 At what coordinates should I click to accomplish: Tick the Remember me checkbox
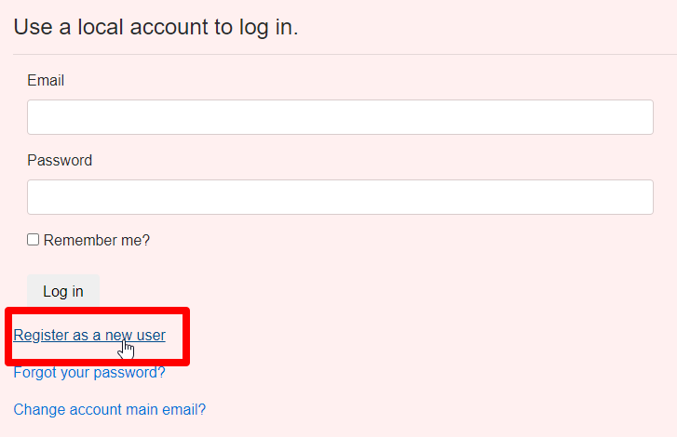pyautogui.click(x=33, y=240)
